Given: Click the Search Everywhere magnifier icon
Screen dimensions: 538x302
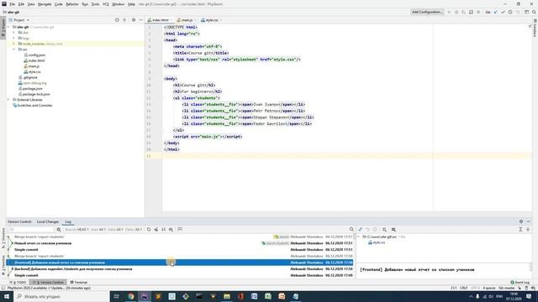Looking at the screenshot, I should click(x=534, y=12).
